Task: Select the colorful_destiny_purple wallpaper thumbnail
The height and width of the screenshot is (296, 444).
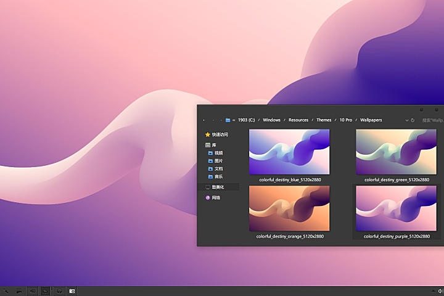Action: [x=396, y=208]
